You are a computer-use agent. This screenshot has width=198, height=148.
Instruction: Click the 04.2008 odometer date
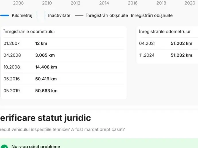click(12, 55)
